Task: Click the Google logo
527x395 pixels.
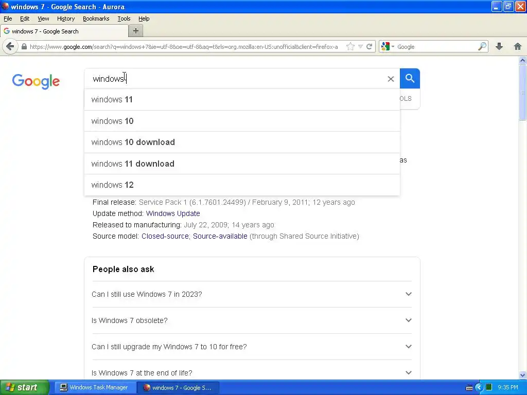Action: (36, 81)
